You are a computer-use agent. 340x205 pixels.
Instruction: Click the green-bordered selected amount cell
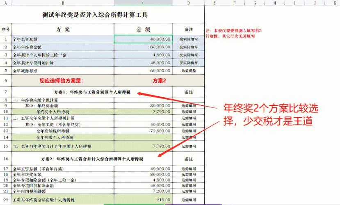tap(143, 39)
